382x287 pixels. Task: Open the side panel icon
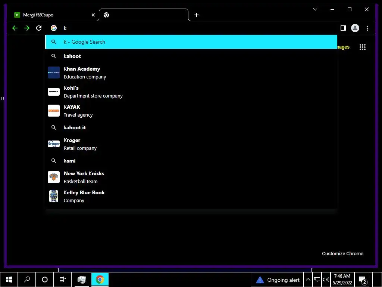(x=343, y=28)
